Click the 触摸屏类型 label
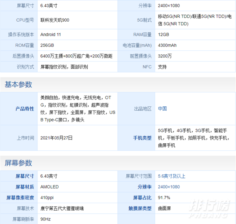The image size is (236, 224). tap(140, 208)
